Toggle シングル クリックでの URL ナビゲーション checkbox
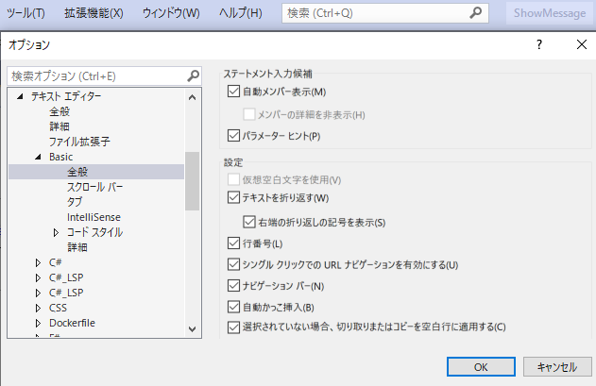The height and width of the screenshot is (386, 596). click(x=233, y=264)
